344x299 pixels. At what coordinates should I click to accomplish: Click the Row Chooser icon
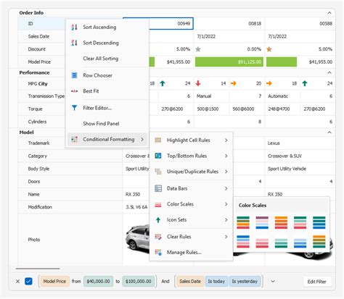click(x=74, y=75)
